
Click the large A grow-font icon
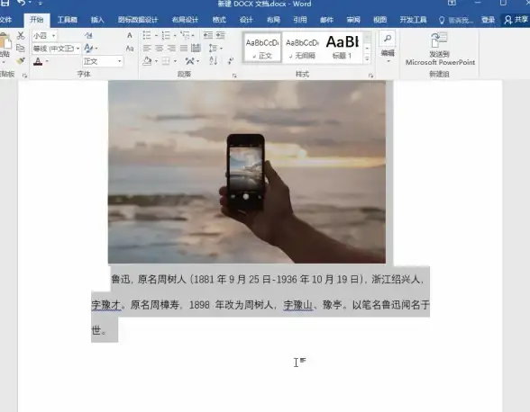click(x=130, y=35)
